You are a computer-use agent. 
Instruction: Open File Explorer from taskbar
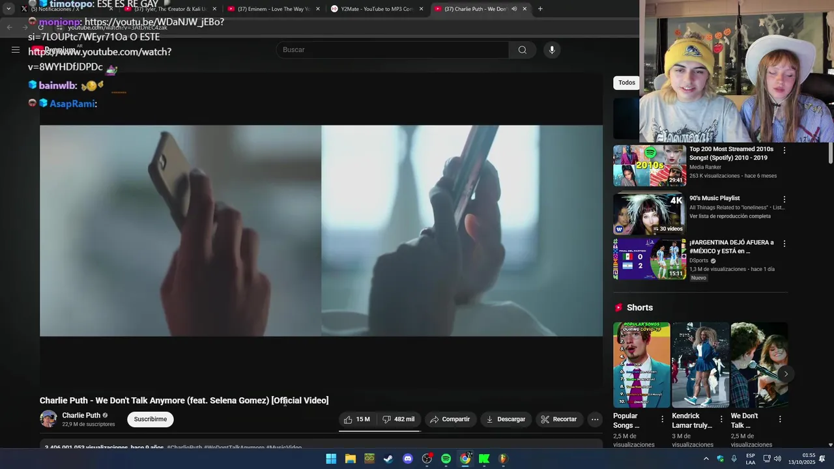click(351, 459)
